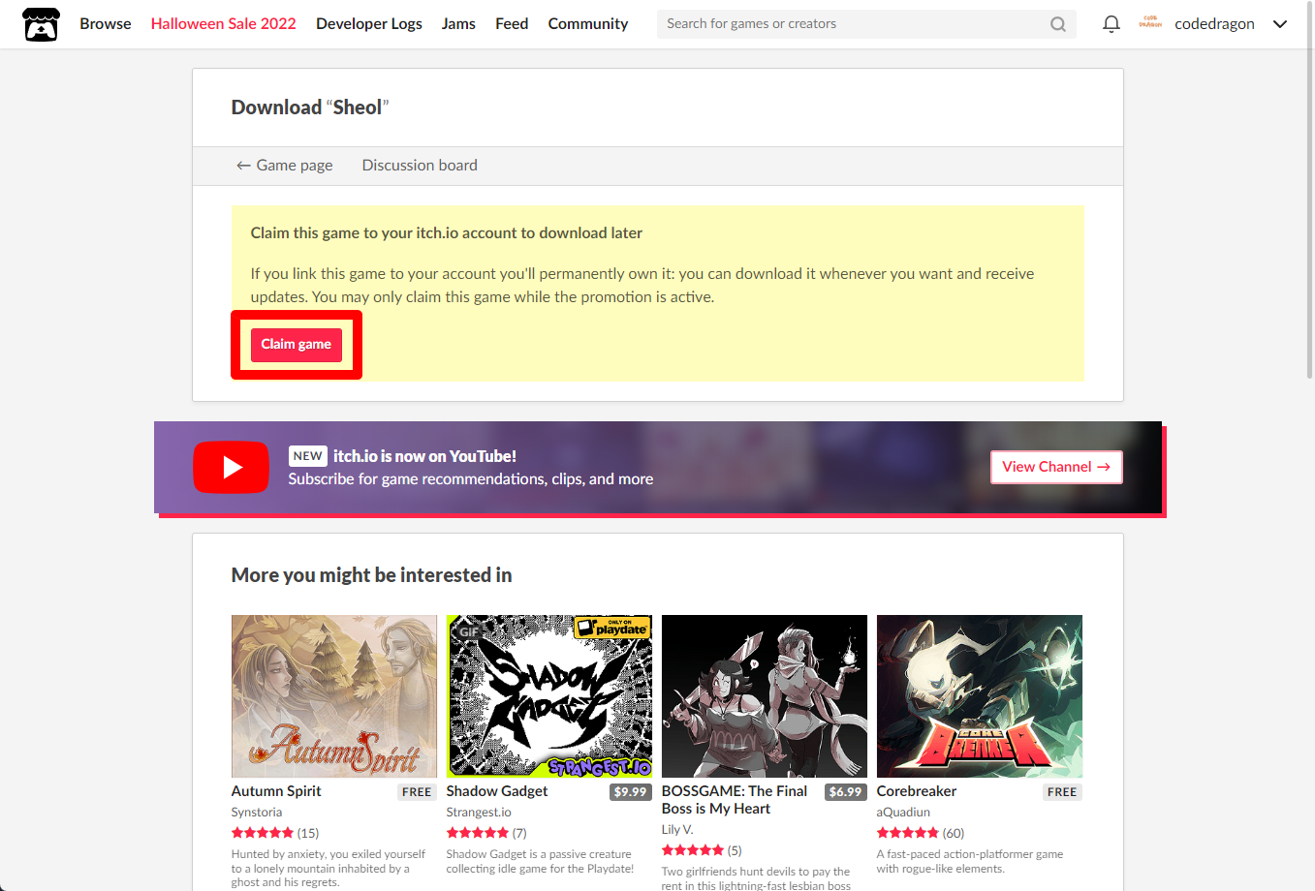Open codedragon profile name
Image resolution: width=1315 pixels, height=891 pixels.
pos(1214,24)
